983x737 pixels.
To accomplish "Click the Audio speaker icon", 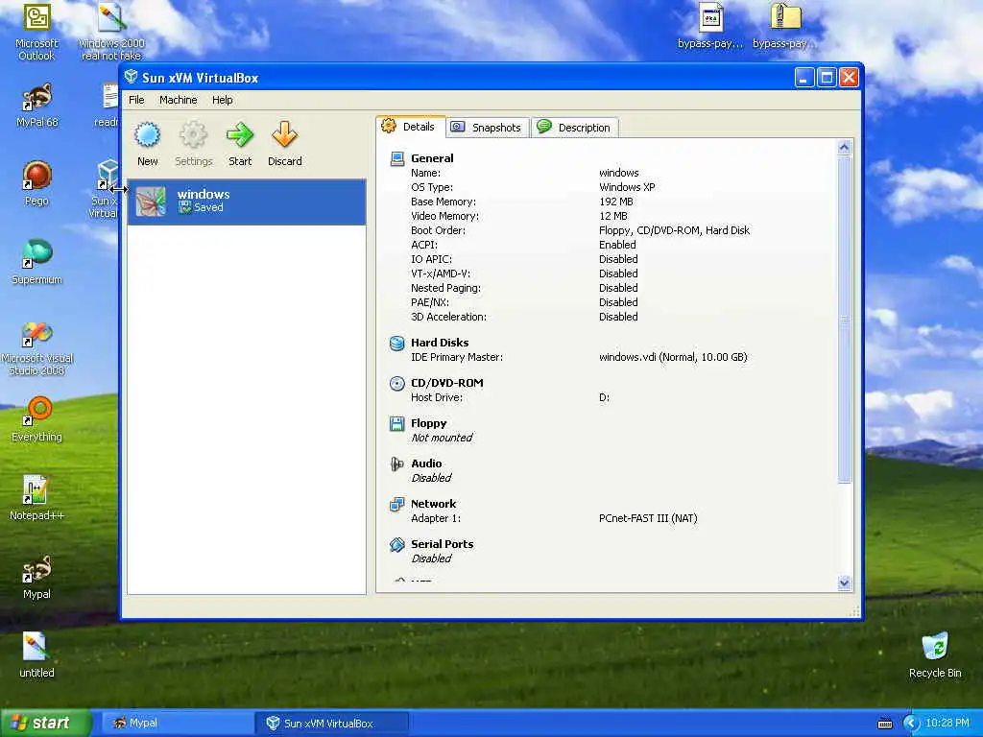I will tap(396, 464).
